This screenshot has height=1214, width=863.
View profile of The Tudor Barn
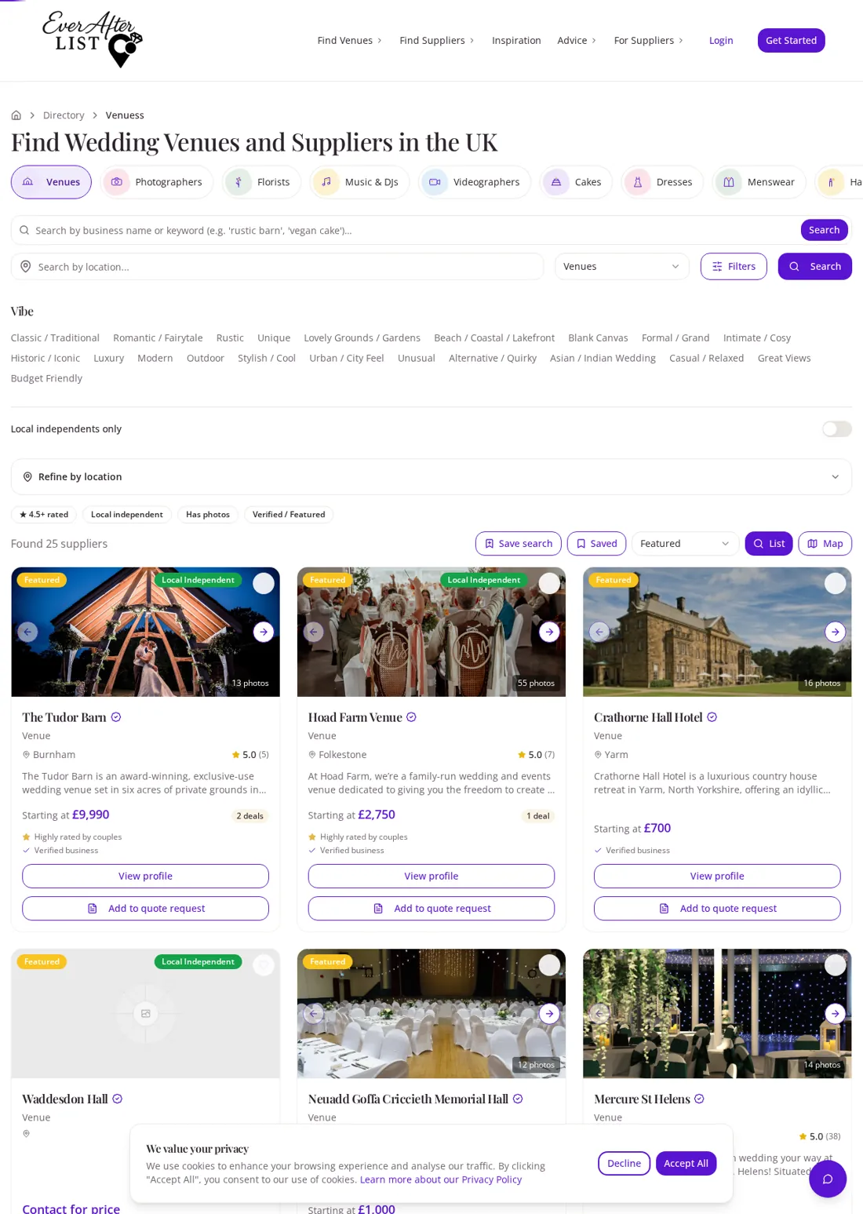pos(145,876)
